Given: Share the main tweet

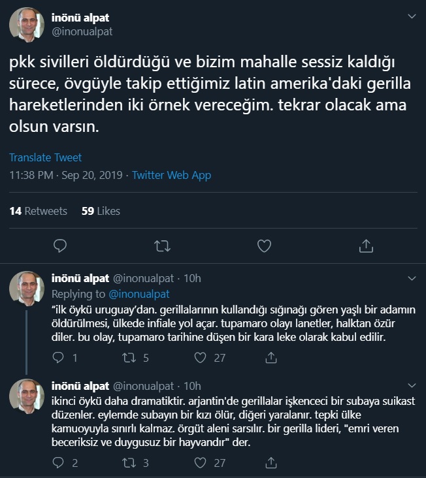Looking at the screenshot, I should pyautogui.click(x=366, y=246).
